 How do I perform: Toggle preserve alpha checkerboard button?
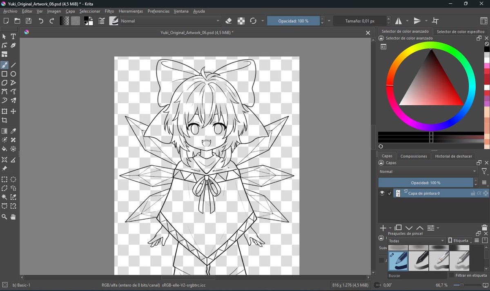241,21
